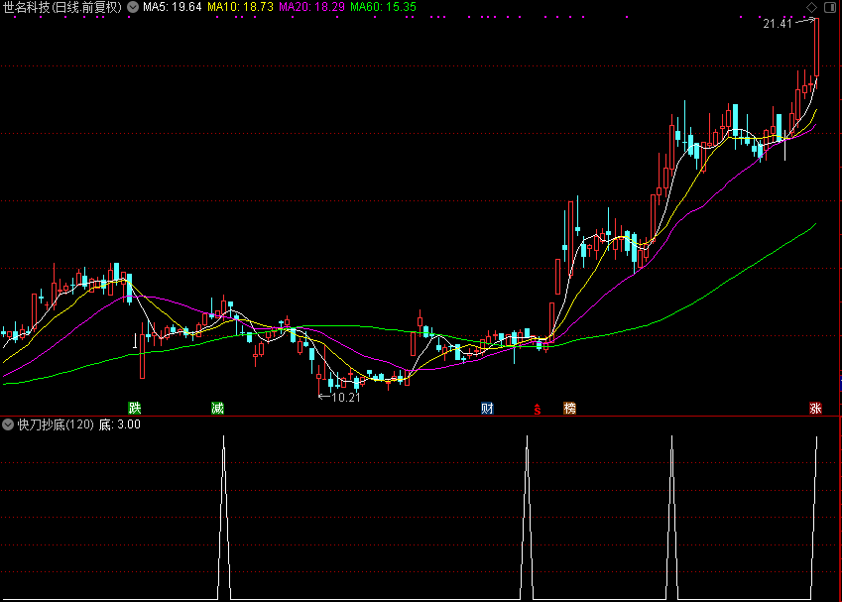Toggle the panel layout icon at top right
Image resolution: width=842 pixels, height=602 pixels.
coord(830,7)
